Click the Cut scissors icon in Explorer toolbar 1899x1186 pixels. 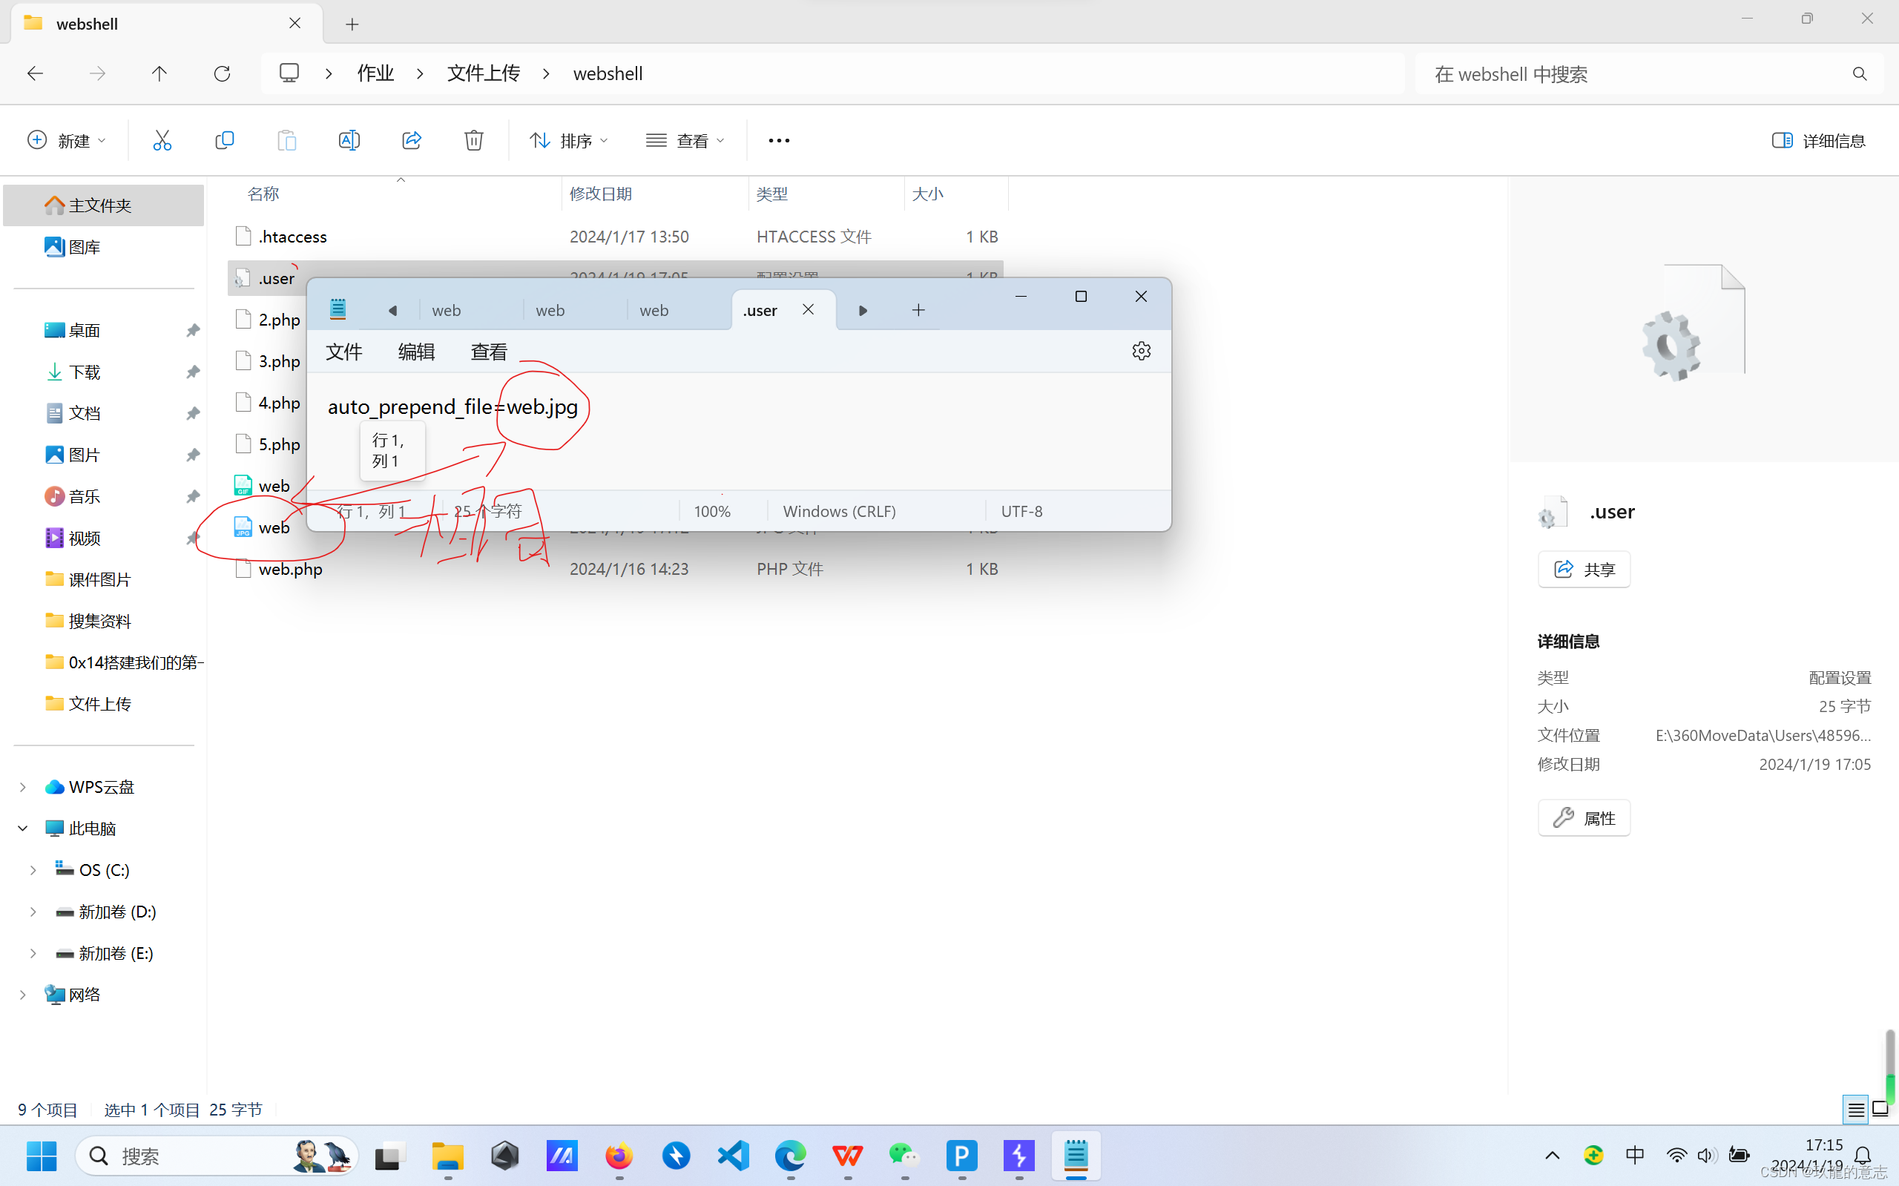pyautogui.click(x=162, y=140)
